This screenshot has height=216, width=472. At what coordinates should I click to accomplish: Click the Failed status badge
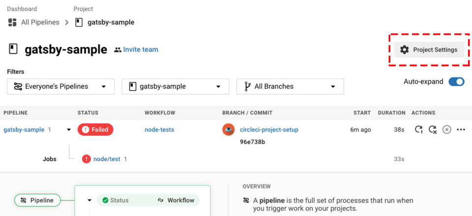click(x=95, y=130)
